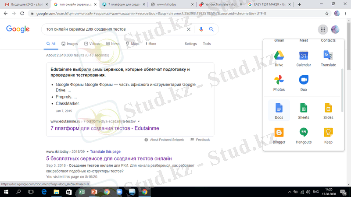This screenshot has width=351, height=197.
Task: Open Windows Start menu
Action: pos(6,192)
